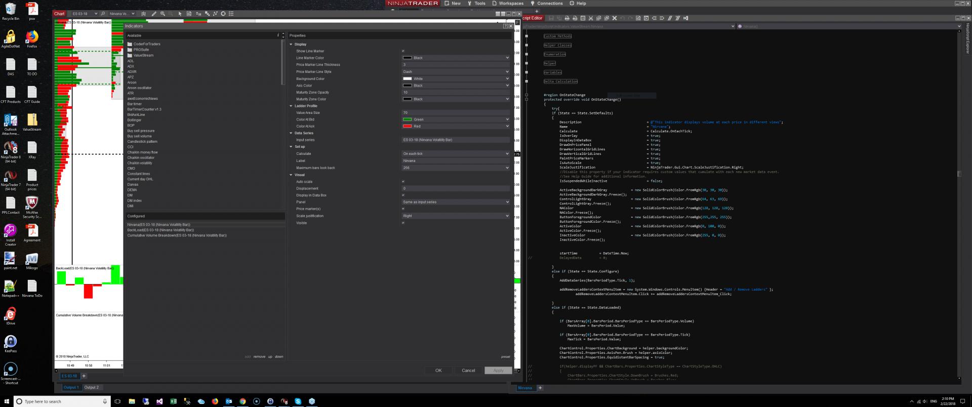Open the Price Marker Line Style dropdown
The width and height of the screenshot is (972, 407).
click(456, 72)
